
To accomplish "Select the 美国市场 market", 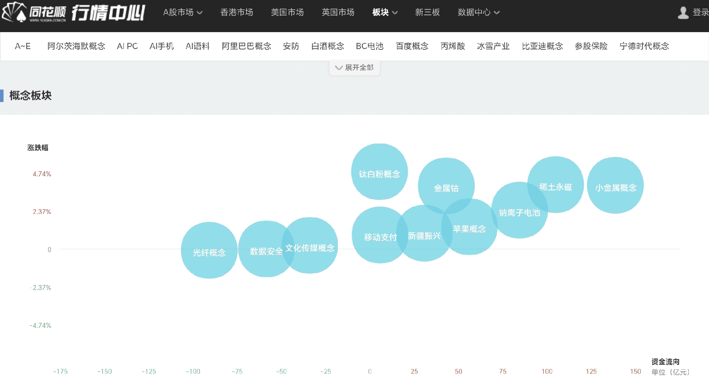I will click(x=287, y=12).
